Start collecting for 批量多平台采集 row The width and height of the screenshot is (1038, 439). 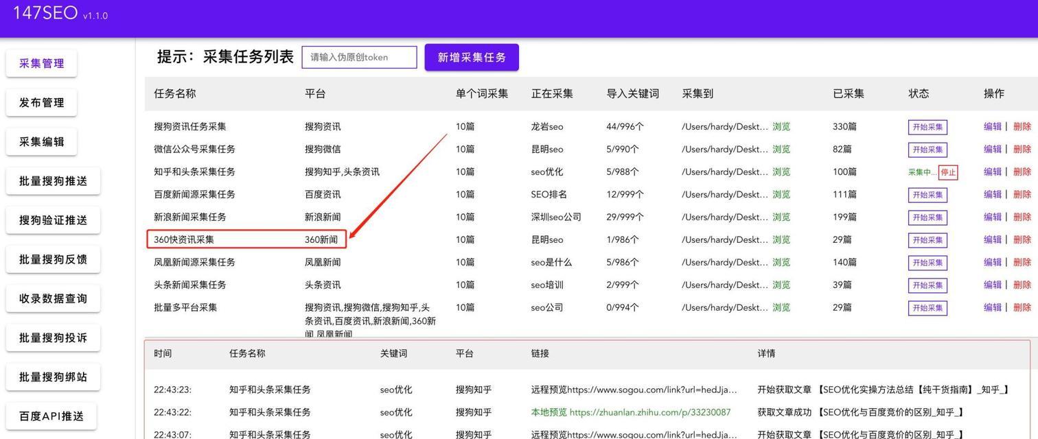click(927, 308)
